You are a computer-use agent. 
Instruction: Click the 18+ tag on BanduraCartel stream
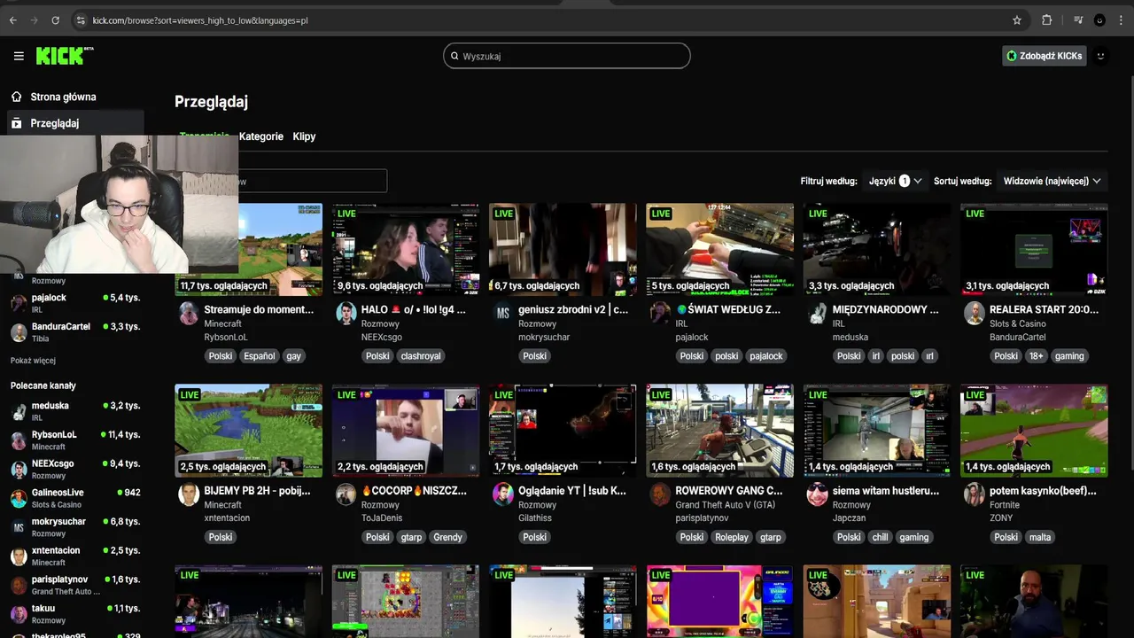click(x=1035, y=356)
